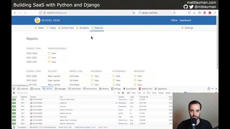Toggle the CSS network filter
The width and height of the screenshot is (230, 129).
pyautogui.click(x=139, y=93)
